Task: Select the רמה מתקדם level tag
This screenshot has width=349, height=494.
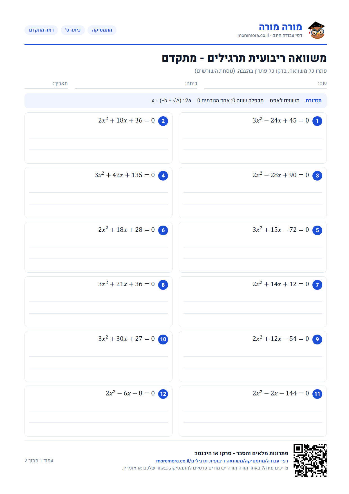Action: [41, 30]
